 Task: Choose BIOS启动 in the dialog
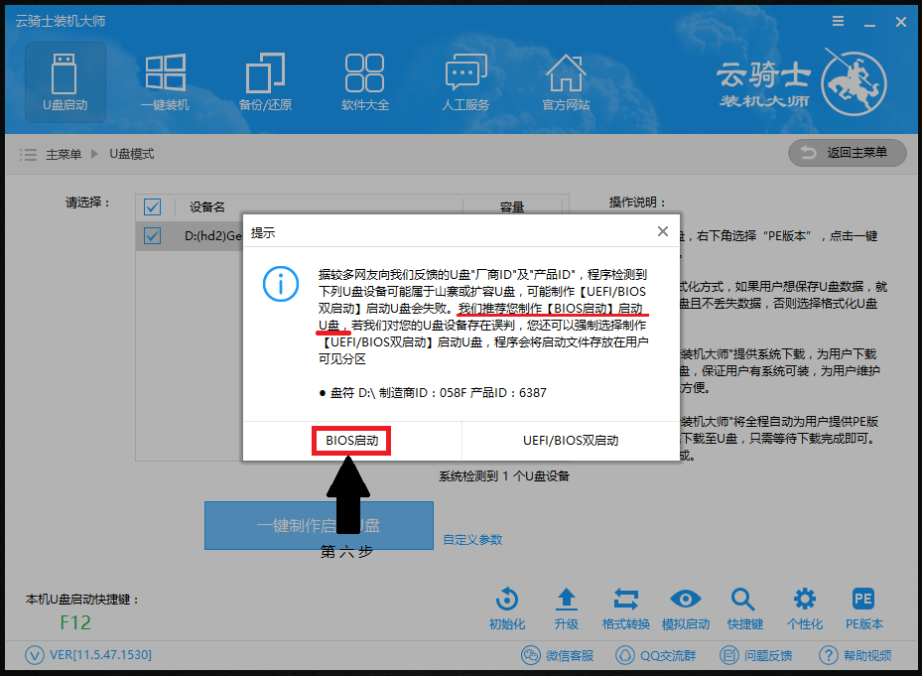point(351,440)
